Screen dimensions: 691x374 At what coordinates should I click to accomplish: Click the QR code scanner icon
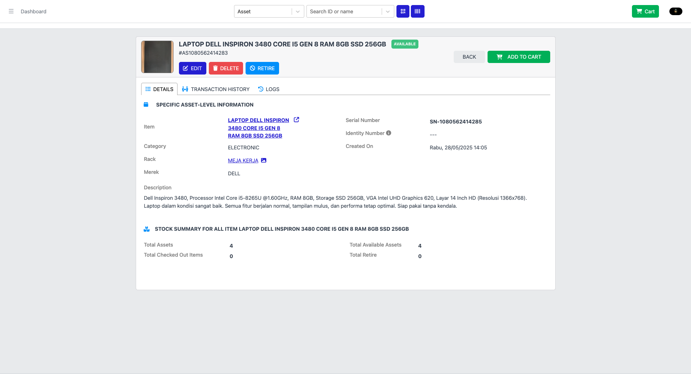click(x=403, y=12)
